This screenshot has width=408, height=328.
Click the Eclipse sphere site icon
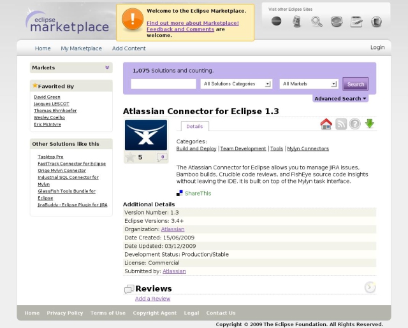[276, 21]
